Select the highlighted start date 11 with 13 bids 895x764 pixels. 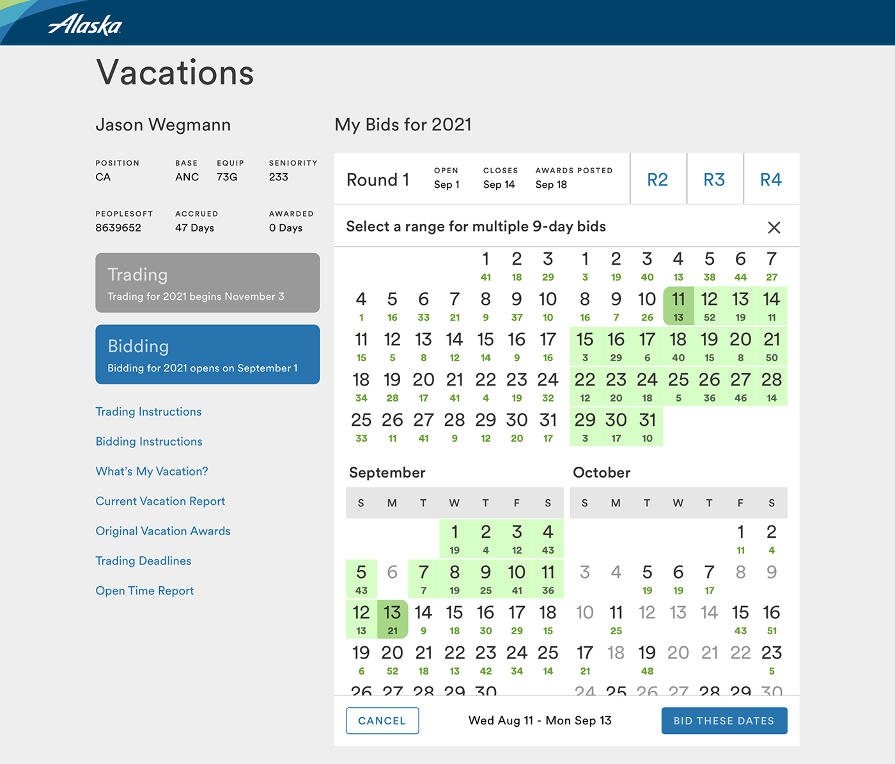[678, 305]
